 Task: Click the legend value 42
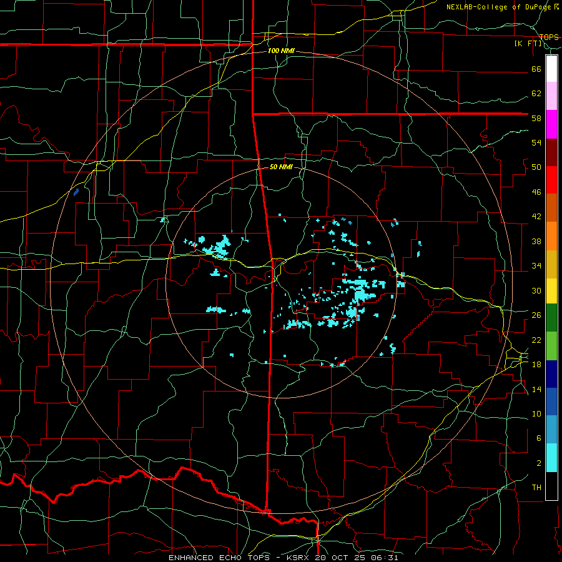click(x=536, y=217)
